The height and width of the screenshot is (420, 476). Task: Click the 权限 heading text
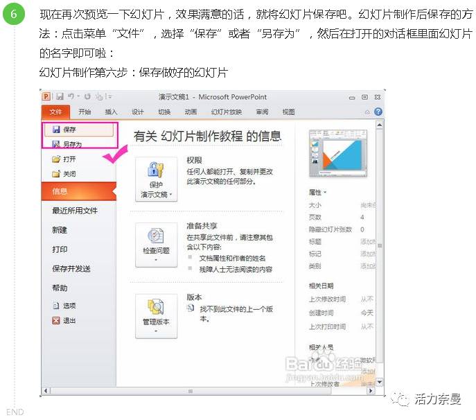(x=194, y=160)
